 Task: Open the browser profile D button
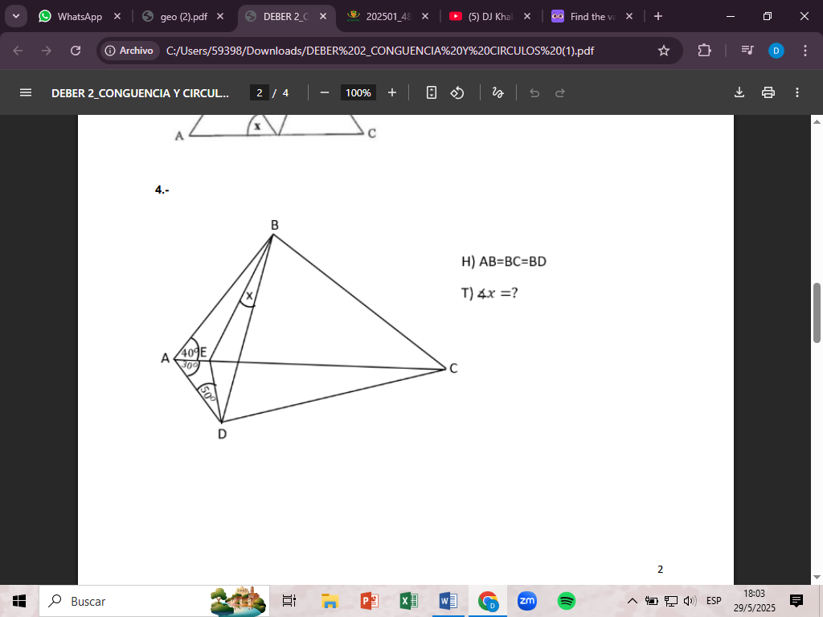[x=776, y=50]
